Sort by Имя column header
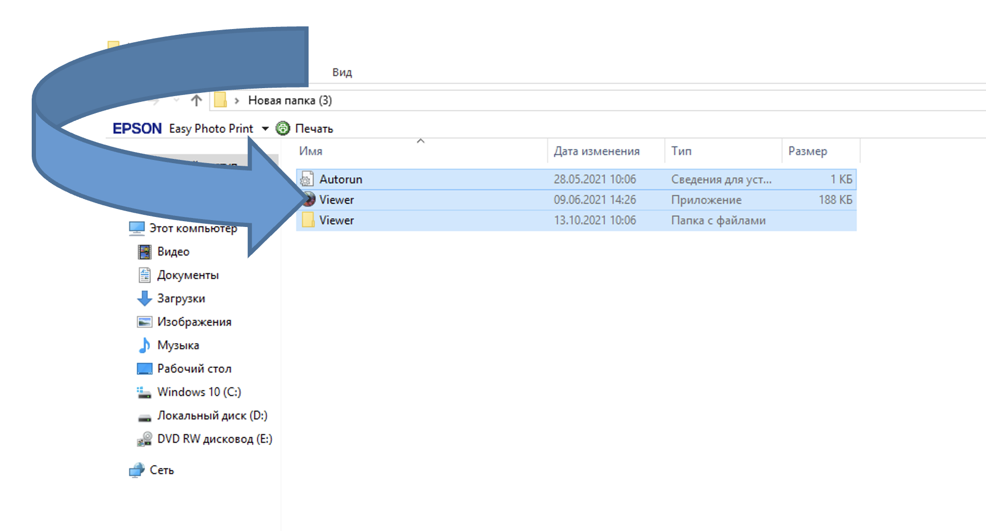Screen dimensions: 986x531 coord(311,151)
